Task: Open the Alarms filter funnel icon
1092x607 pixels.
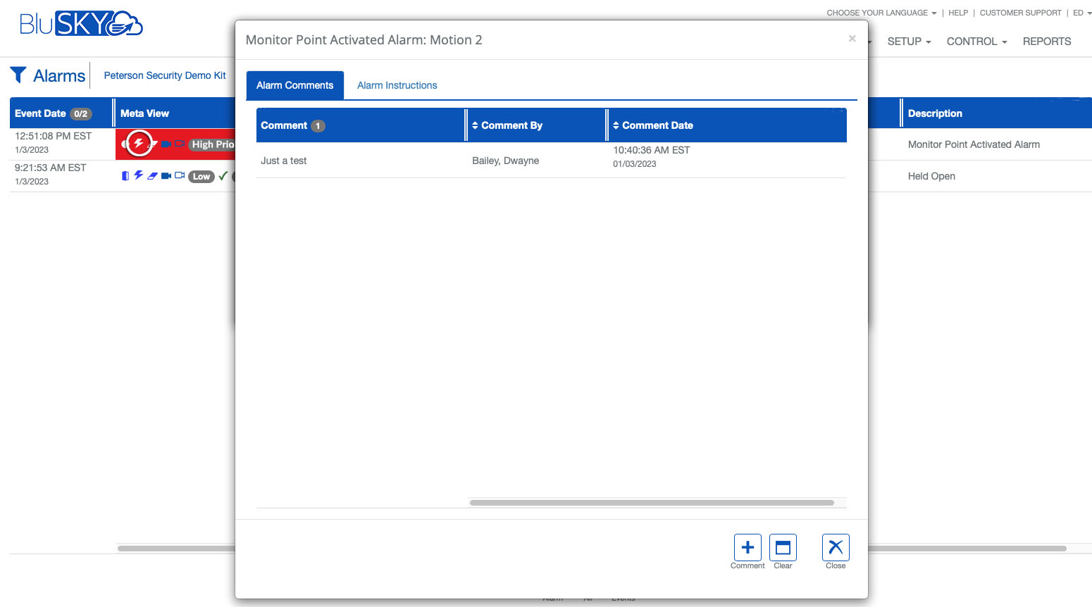Action: (x=18, y=75)
